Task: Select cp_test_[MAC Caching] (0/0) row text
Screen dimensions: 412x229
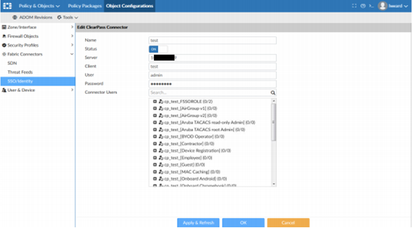Action: click(x=192, y=172)
